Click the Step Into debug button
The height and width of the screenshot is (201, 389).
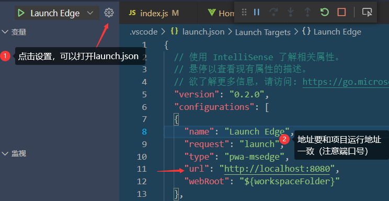coord(290,12)
